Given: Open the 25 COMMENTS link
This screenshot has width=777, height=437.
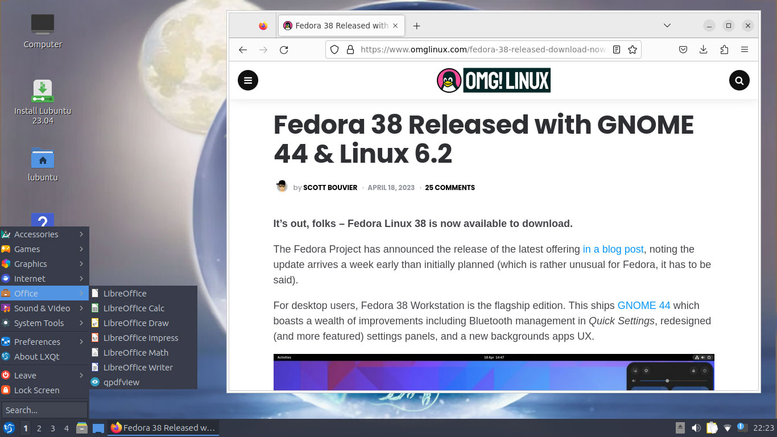Looking at the screenshot, I should pos(450,188).
